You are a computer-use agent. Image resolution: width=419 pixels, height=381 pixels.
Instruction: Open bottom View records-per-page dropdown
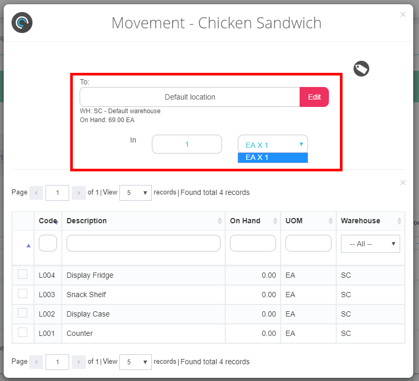pos(136,362)
